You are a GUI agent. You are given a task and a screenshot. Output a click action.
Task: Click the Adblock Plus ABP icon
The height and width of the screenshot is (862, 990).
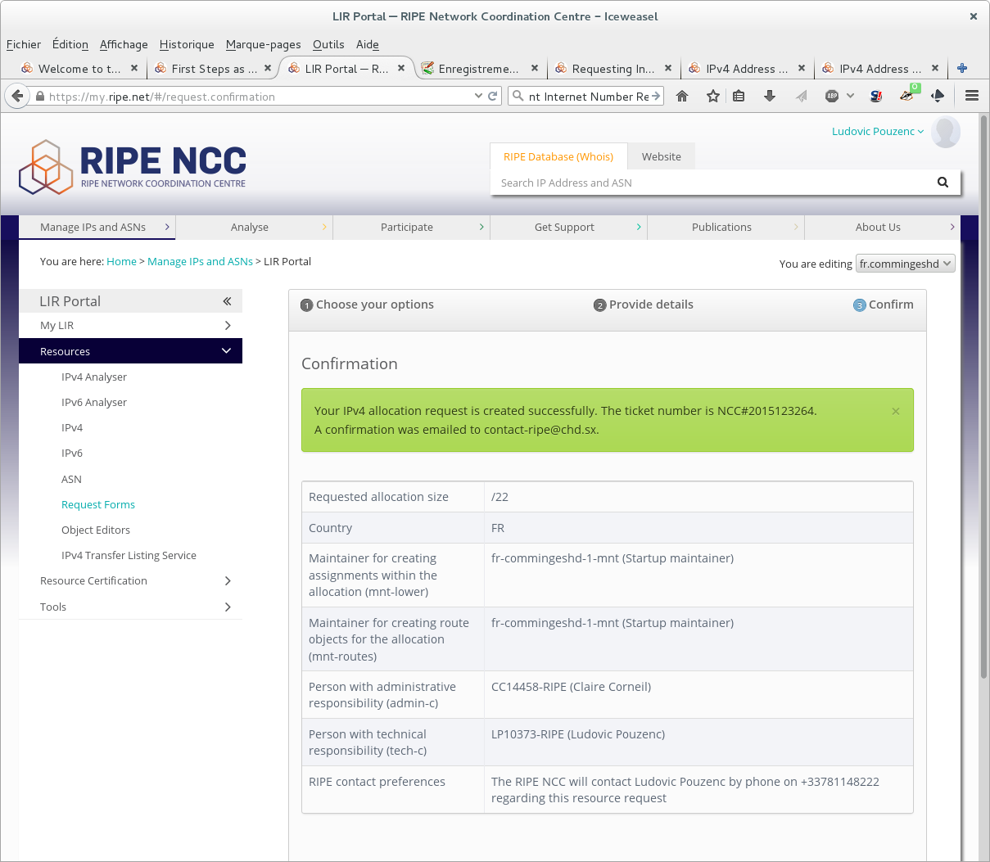pyautogui.click(x=832, y=96)
